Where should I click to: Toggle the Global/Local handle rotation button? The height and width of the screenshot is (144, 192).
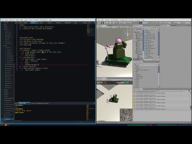(128, 23)
